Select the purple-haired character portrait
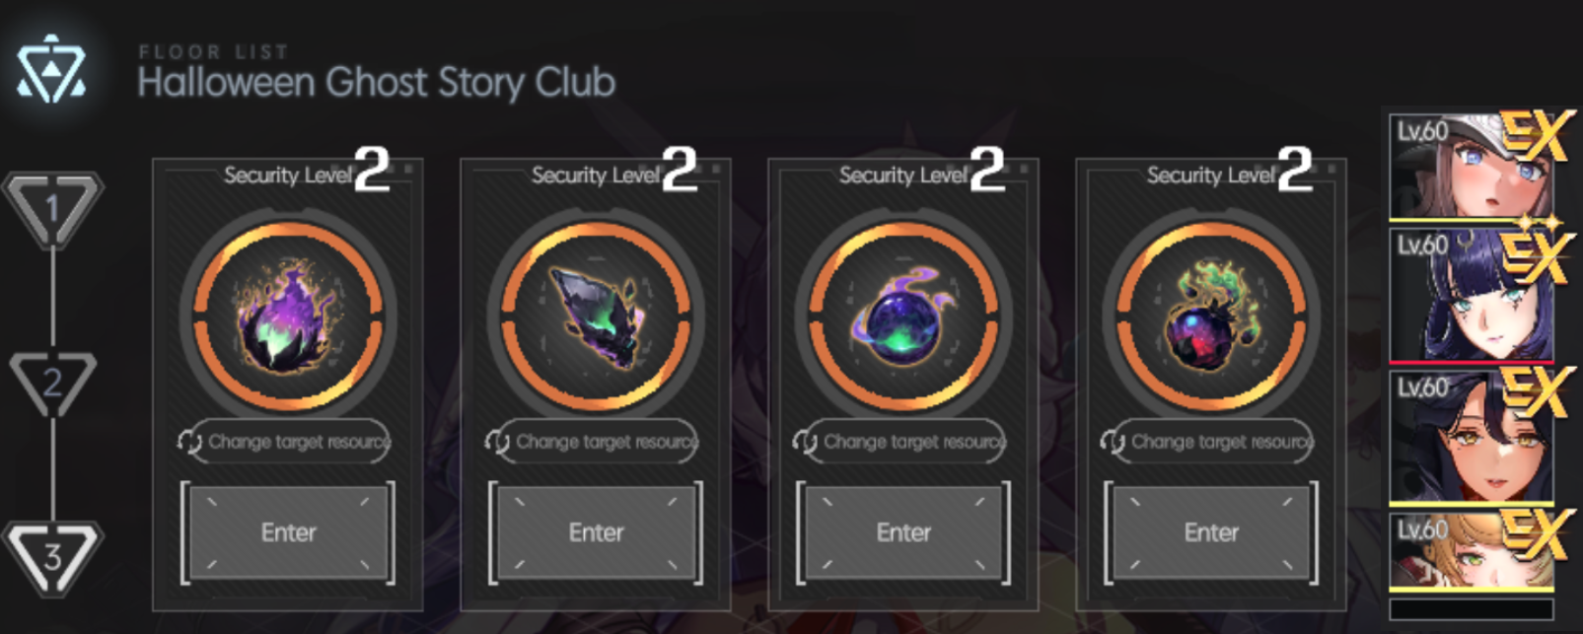Screen dimensions: 1583x634 pos(1471,296)
